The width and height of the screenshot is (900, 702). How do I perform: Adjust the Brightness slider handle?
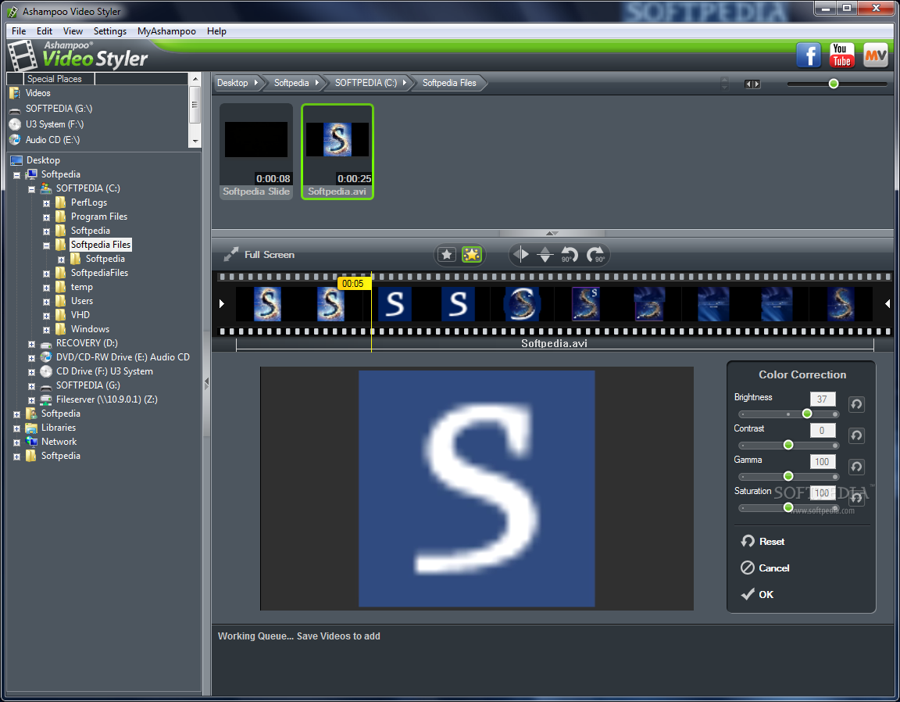coord(807,414)
